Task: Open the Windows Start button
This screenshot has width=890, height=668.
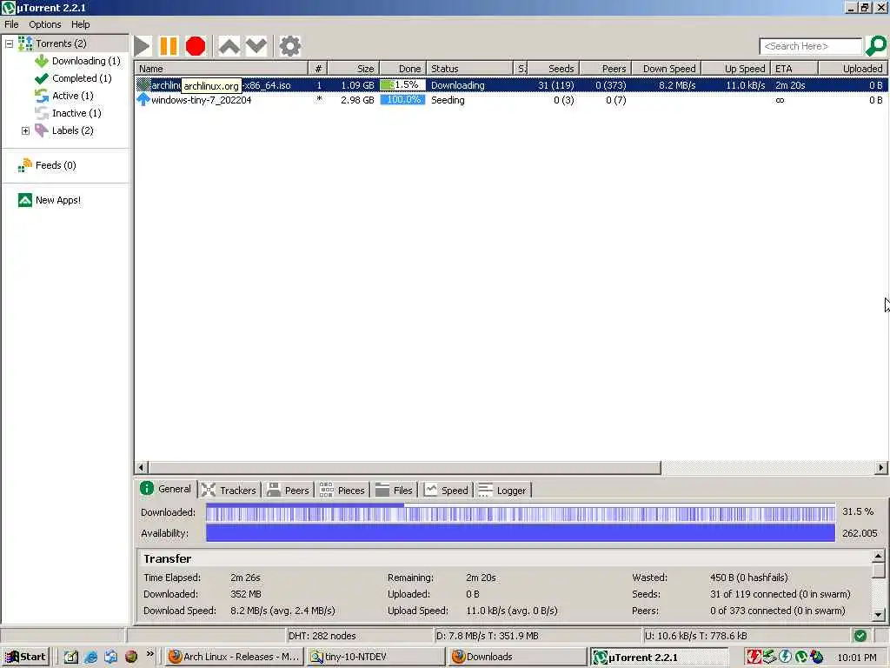Action: (25, 658)
